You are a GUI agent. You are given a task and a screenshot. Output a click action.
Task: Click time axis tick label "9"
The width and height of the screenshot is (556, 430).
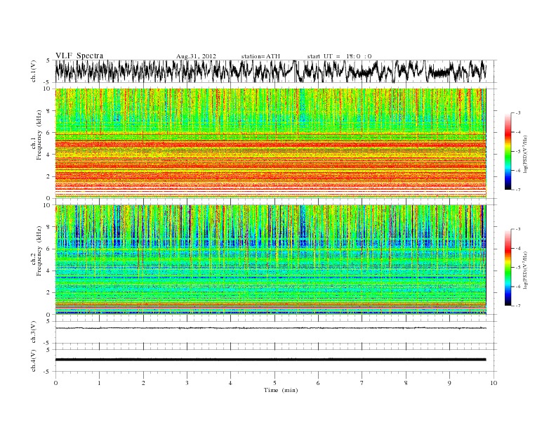click(449, 383)
